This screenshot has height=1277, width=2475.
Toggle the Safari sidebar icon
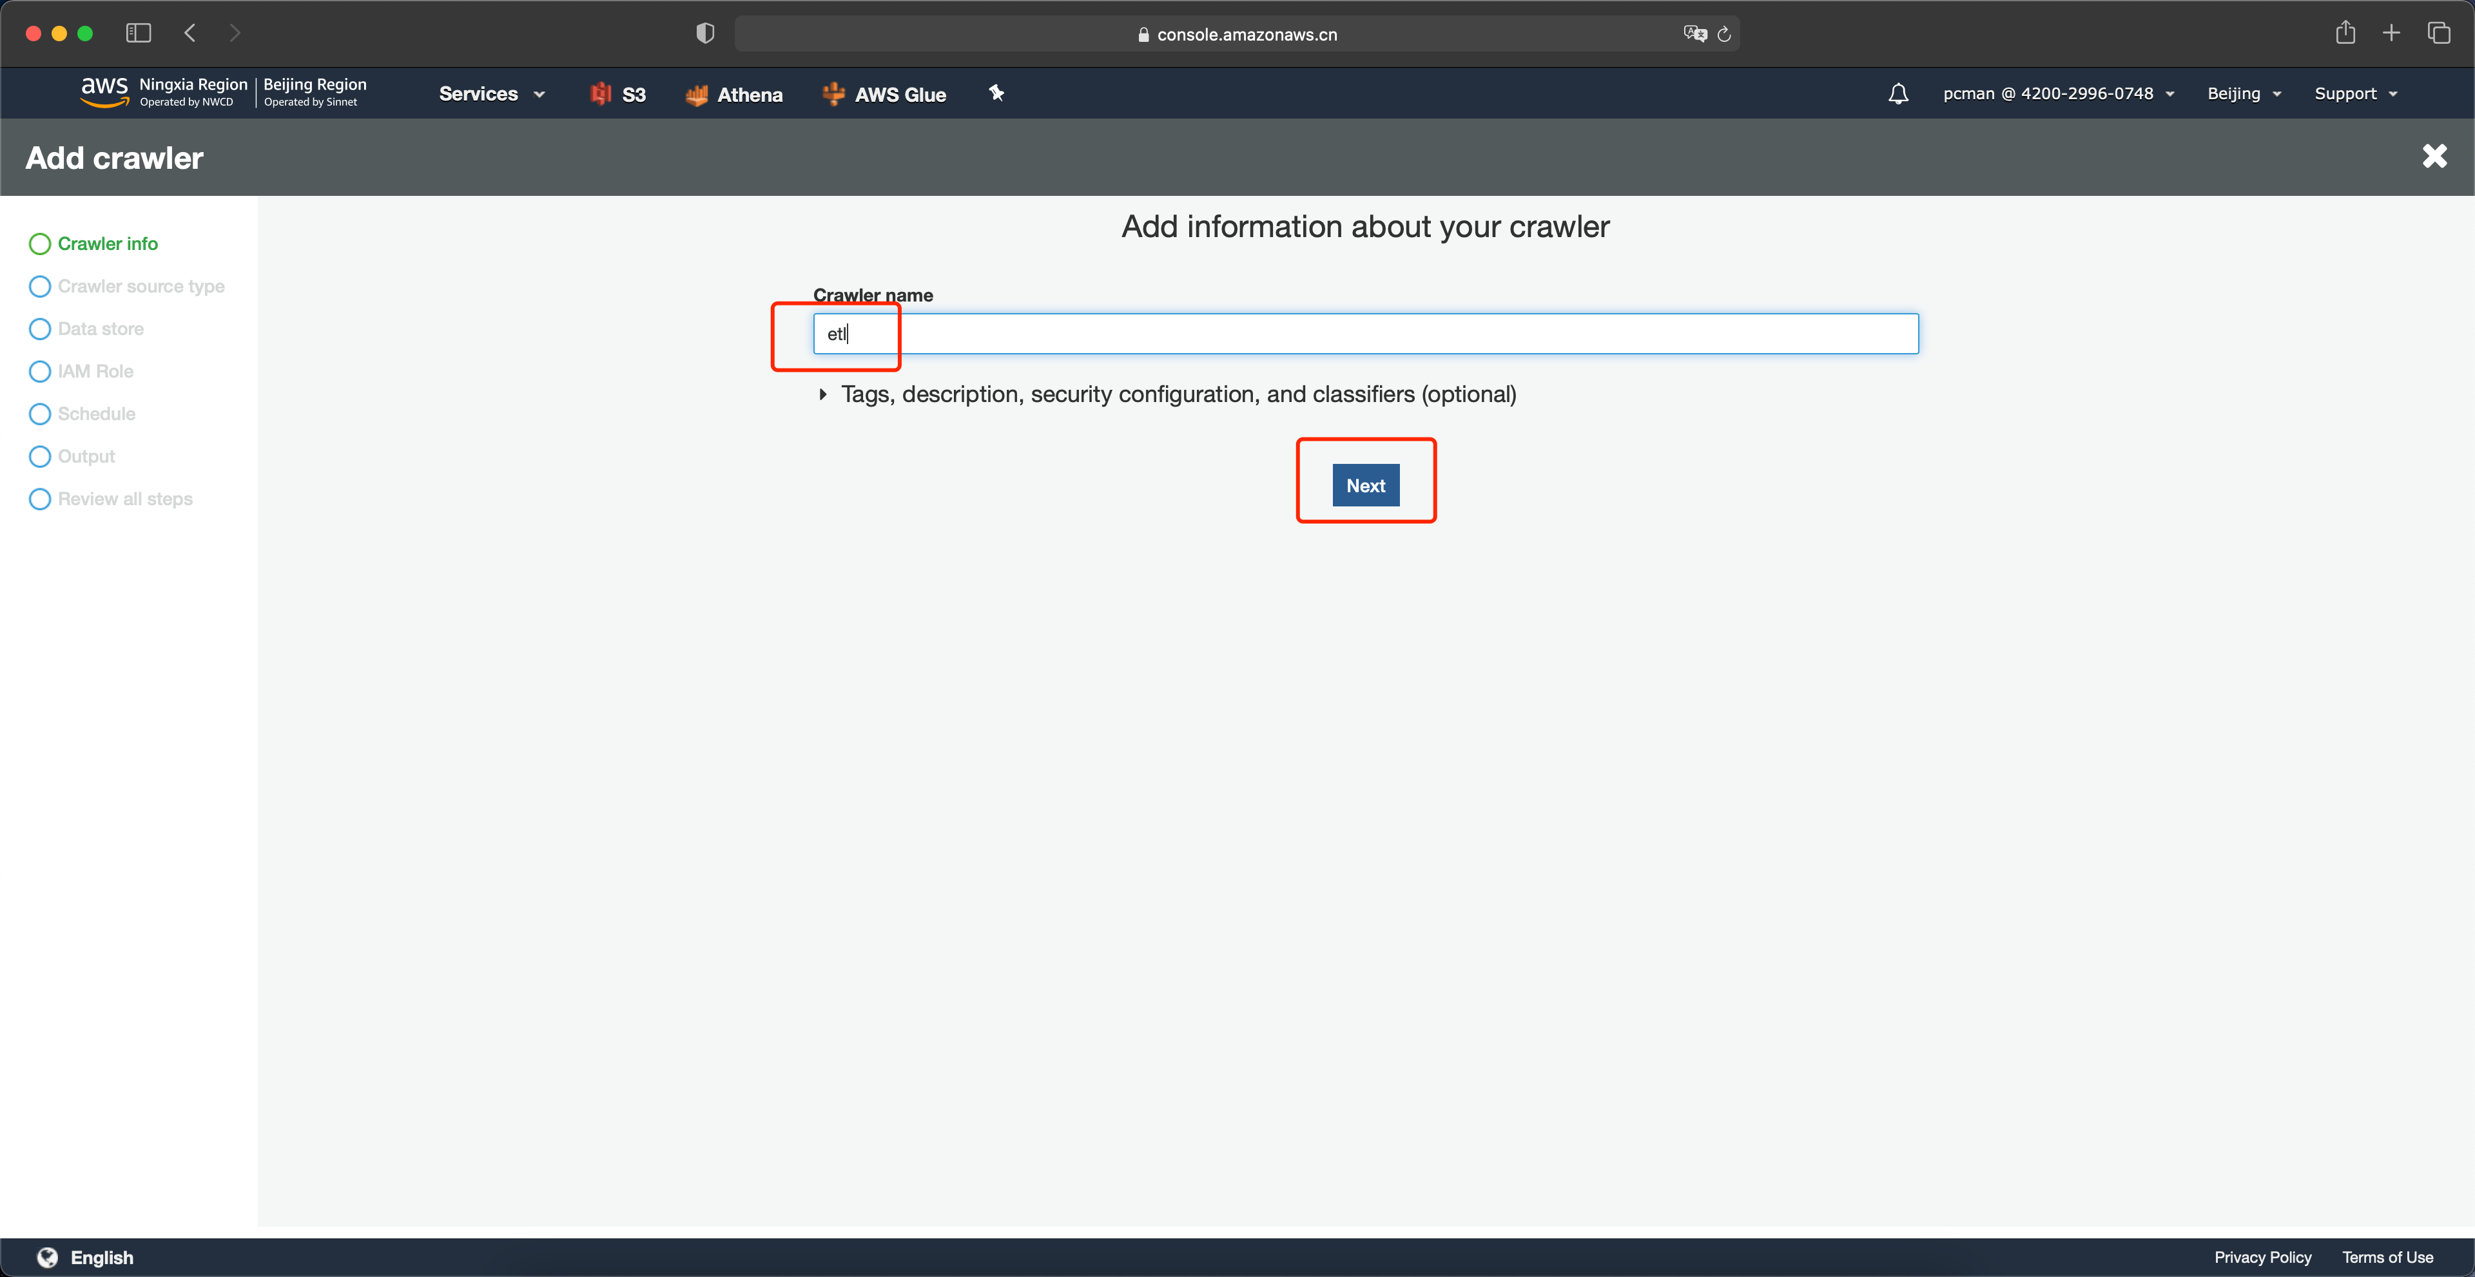(x=139, y=33)
